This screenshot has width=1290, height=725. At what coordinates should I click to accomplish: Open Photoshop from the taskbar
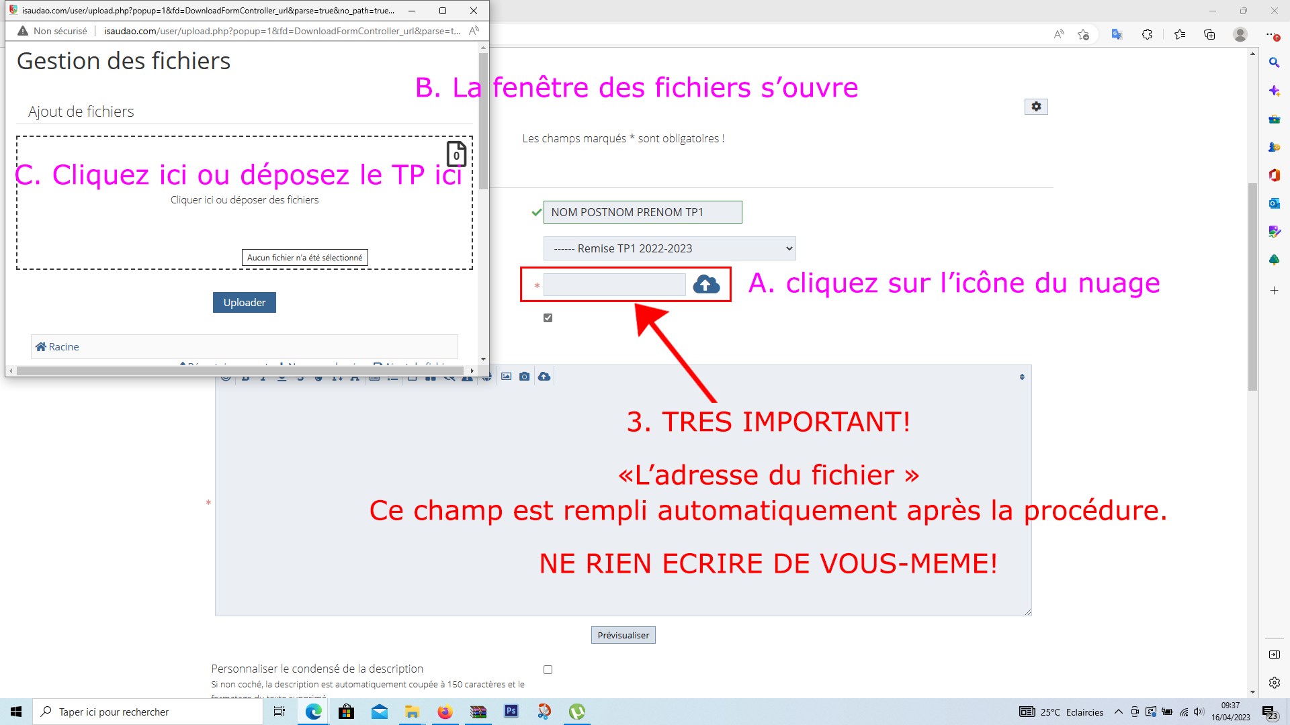(511, 712)
